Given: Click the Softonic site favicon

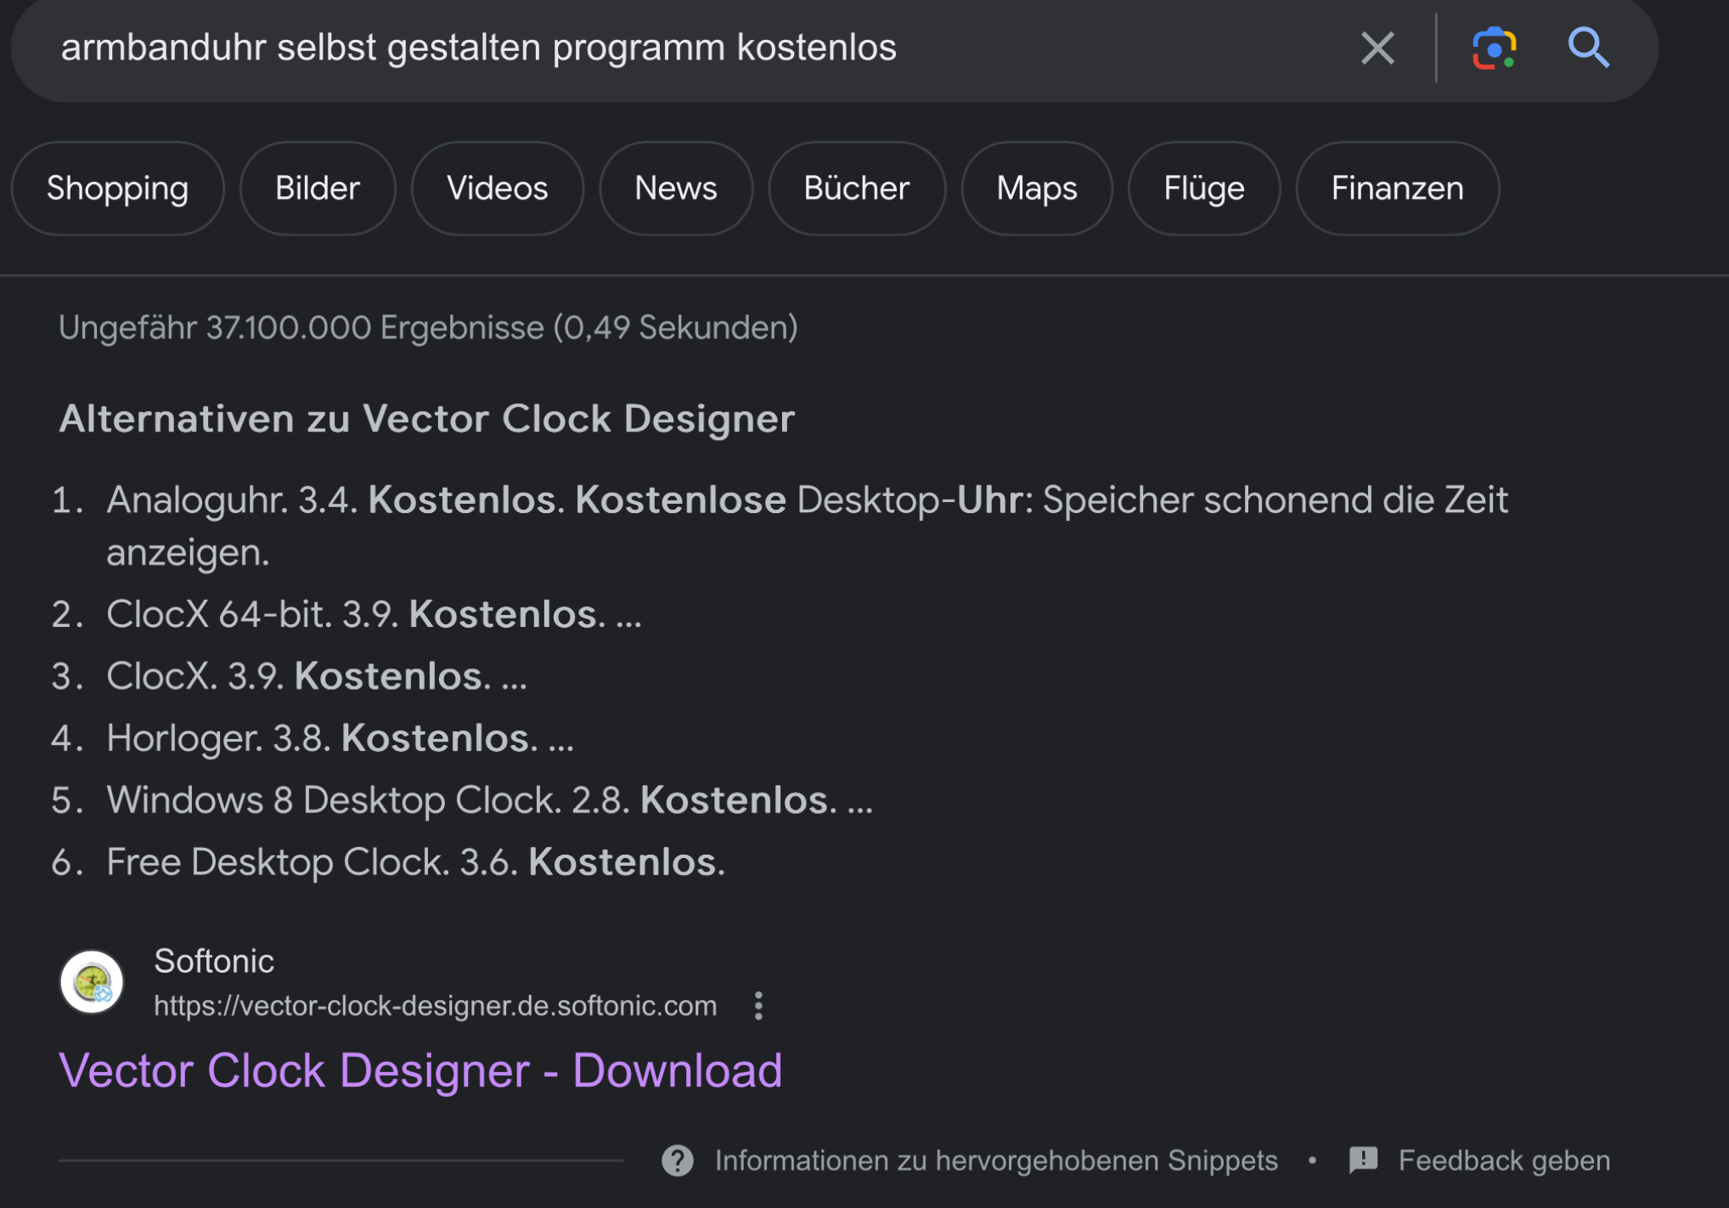Looking at the screenshot, I should 92,982.
